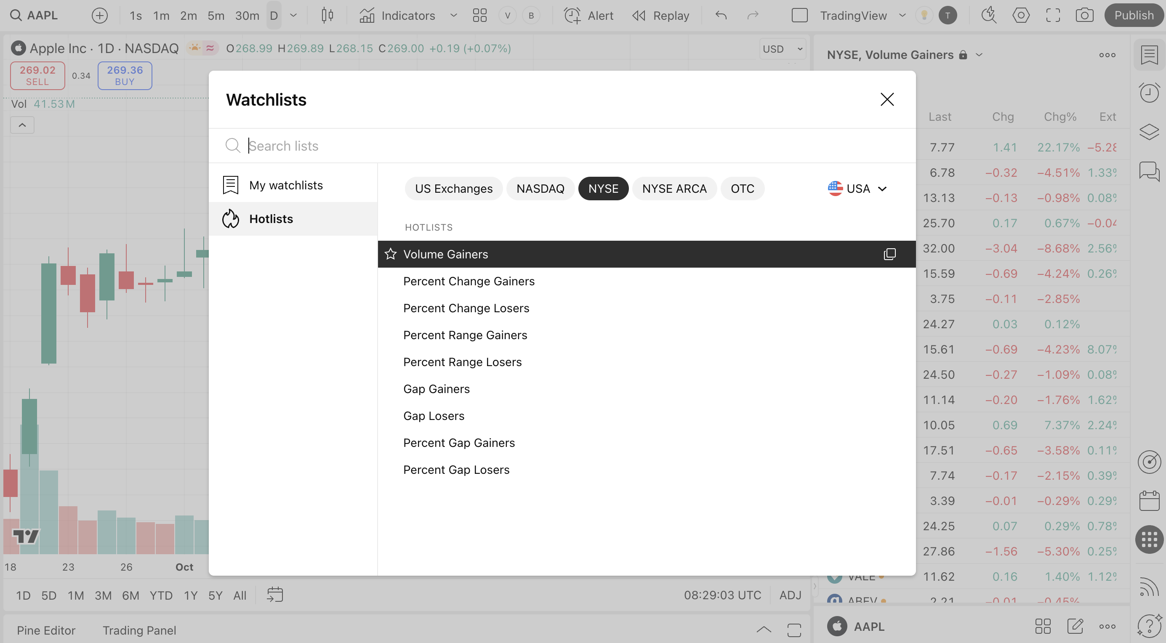Toggle ADJ price adjustment button

(x=790, y=595)
